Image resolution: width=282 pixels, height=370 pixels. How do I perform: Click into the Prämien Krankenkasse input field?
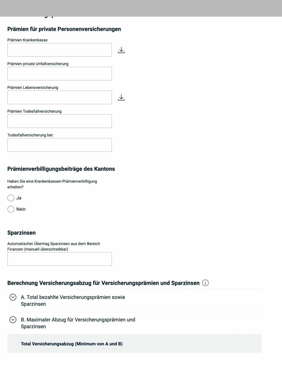tap(59, 50)
